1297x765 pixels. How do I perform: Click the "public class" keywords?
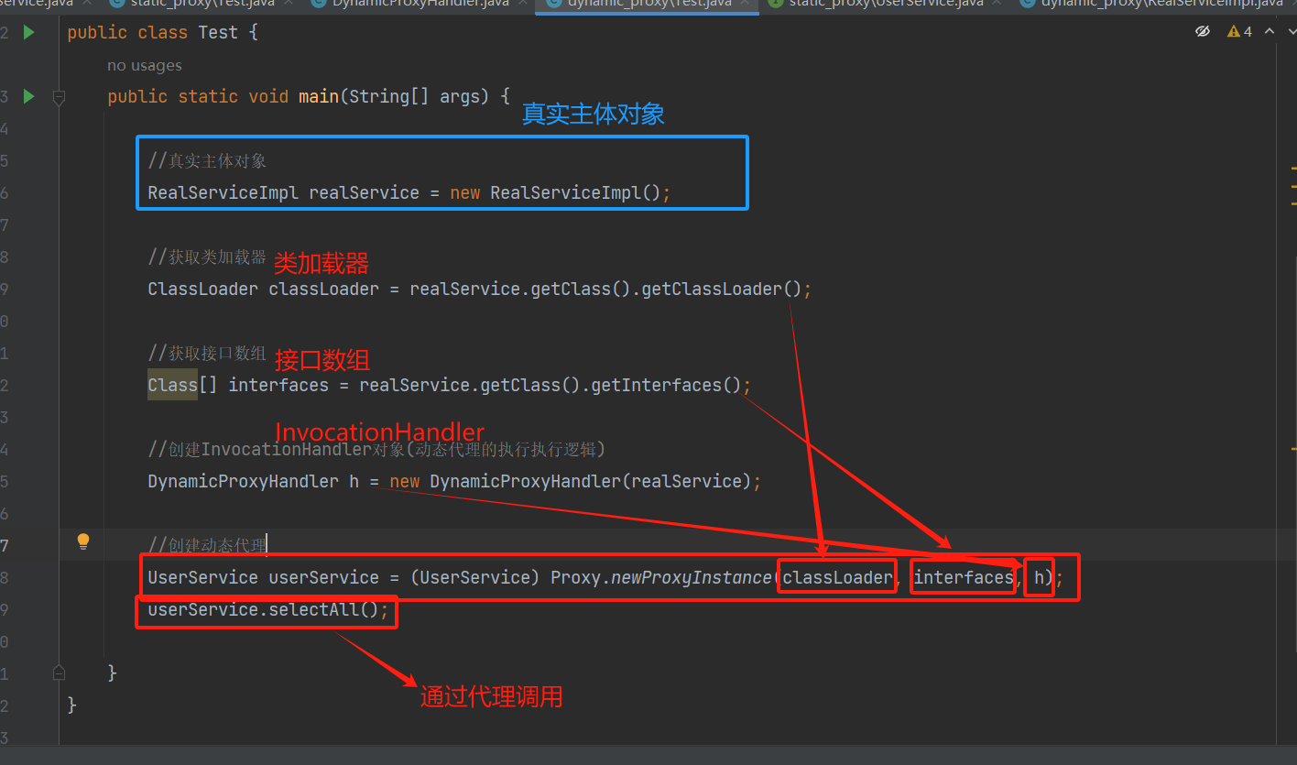(127, 32)
